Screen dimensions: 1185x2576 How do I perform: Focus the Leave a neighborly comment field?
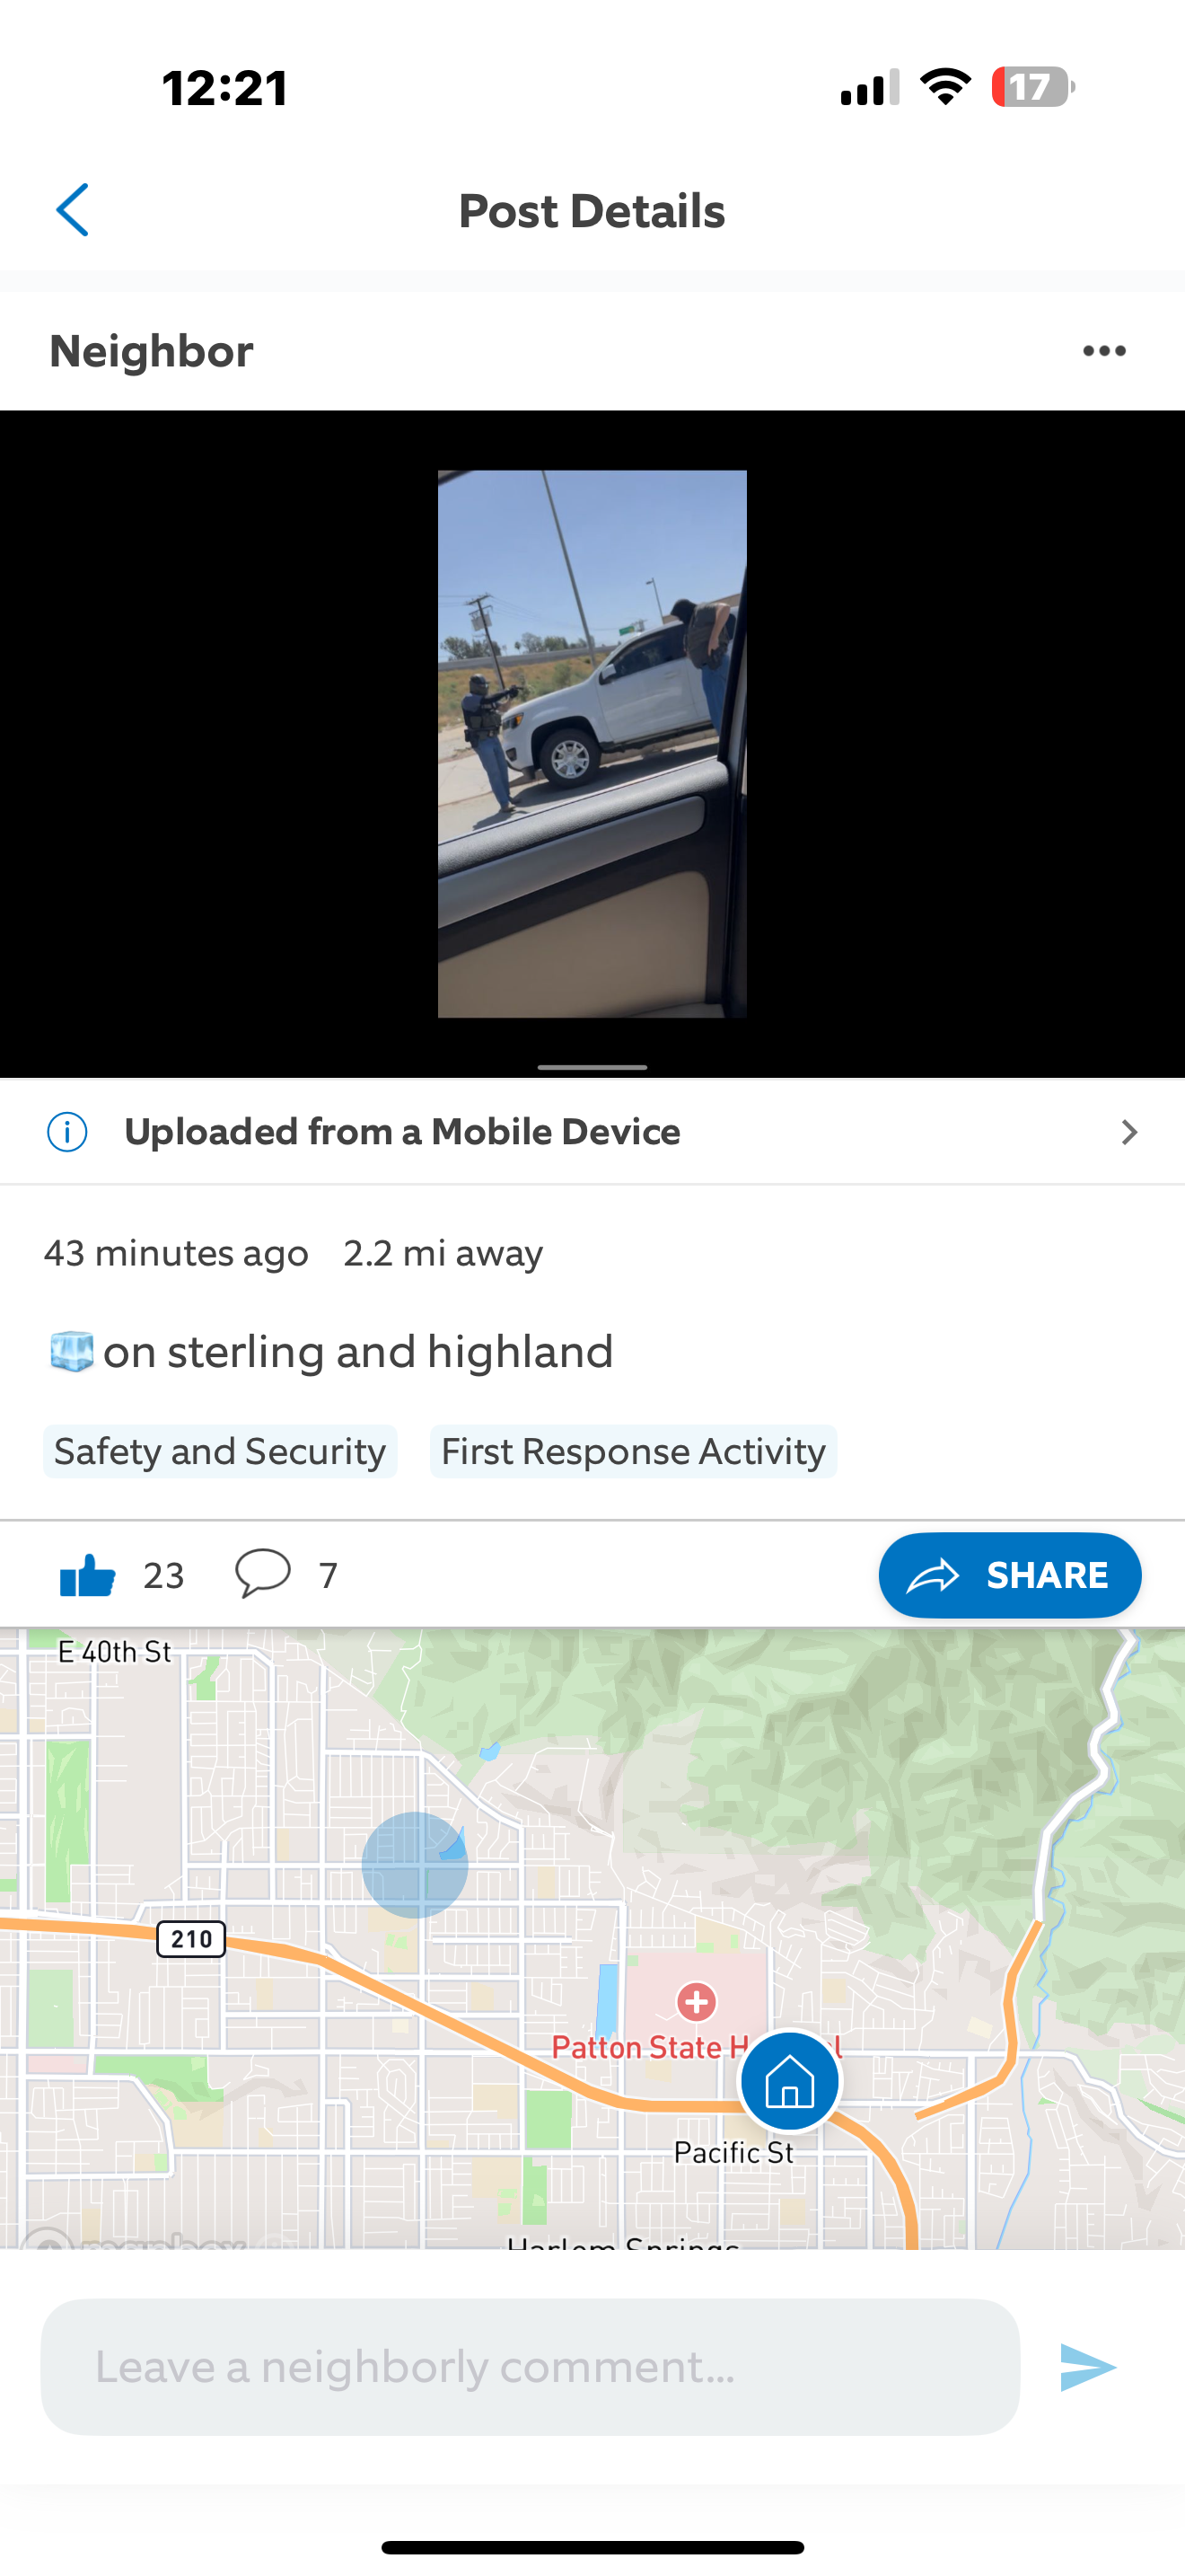(x=531, y=2367)
